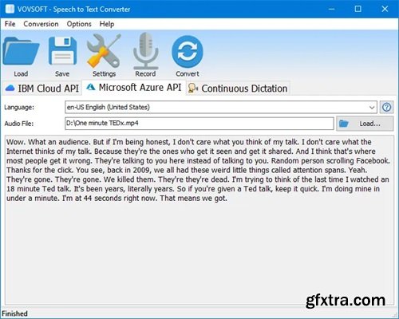Screen dimensions: 399x319
Task: Expand the Language dropdown list
Action: (x=372, y=108)
